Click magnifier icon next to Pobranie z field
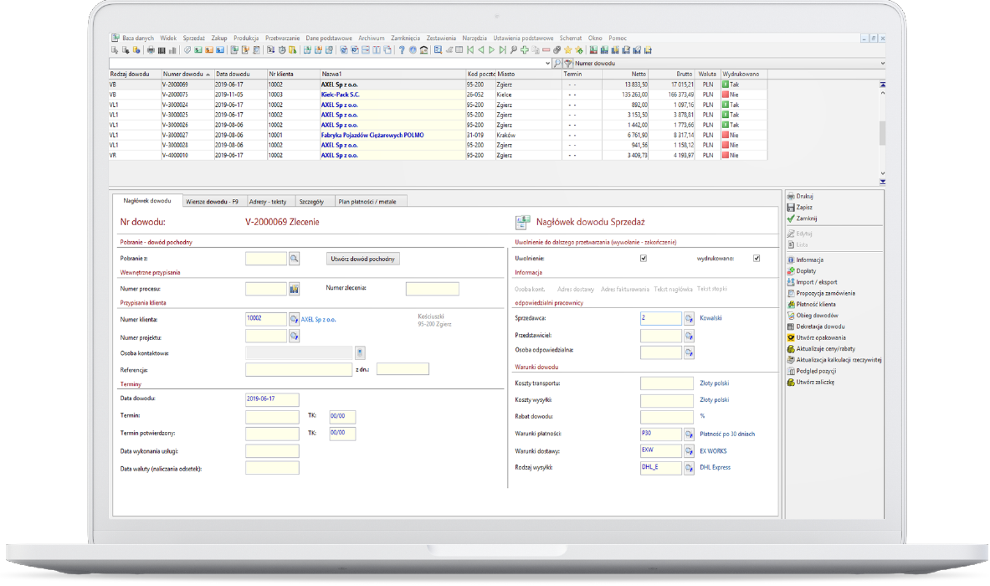This screenshot has width=990, height=586. 294,259
